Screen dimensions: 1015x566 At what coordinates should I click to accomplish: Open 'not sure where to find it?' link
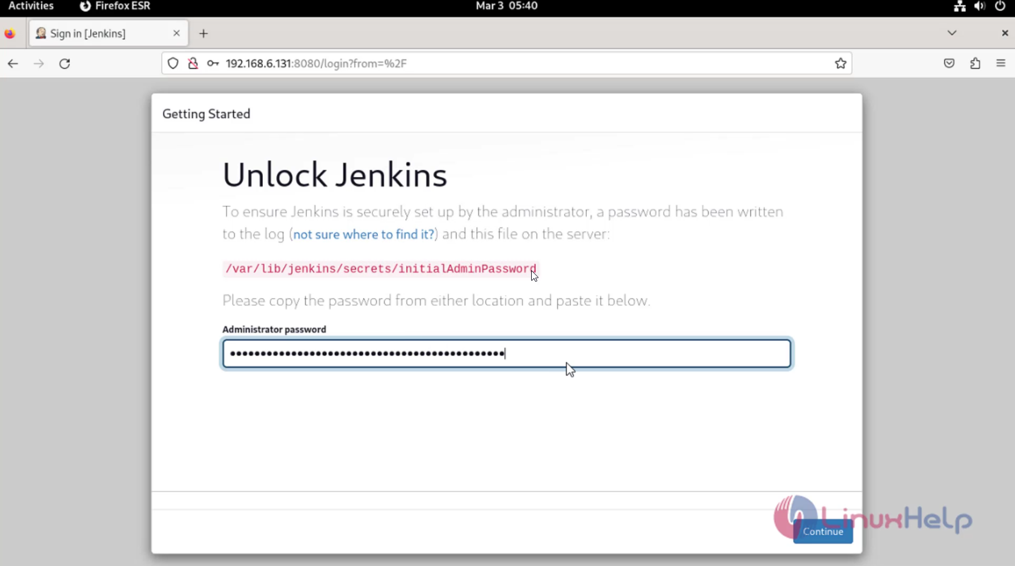click(363, 235)
